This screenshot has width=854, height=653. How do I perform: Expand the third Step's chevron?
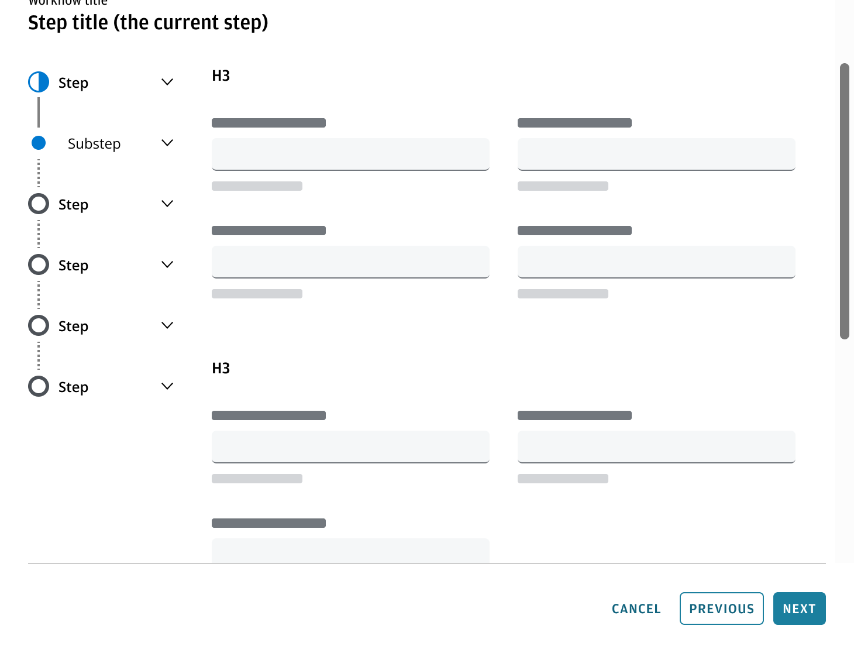coord(167,264)
